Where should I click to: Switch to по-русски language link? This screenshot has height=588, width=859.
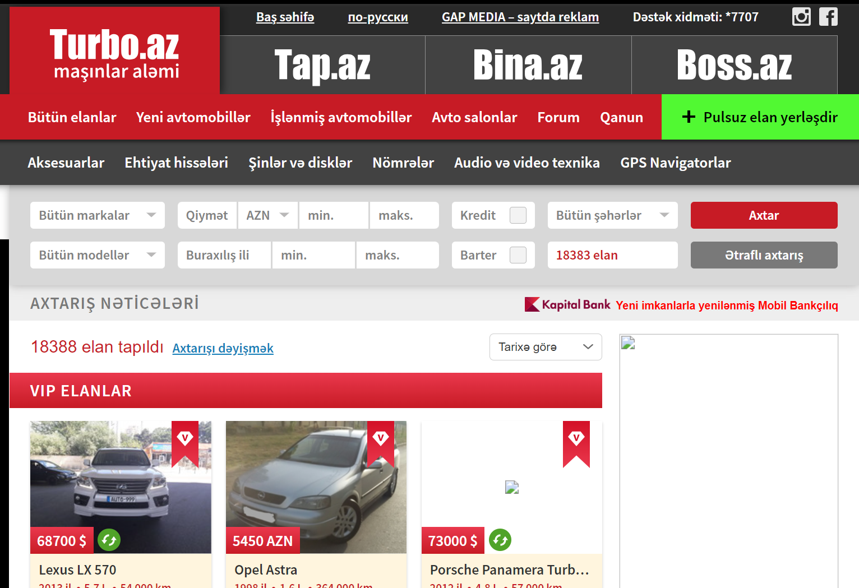point(378,17)
